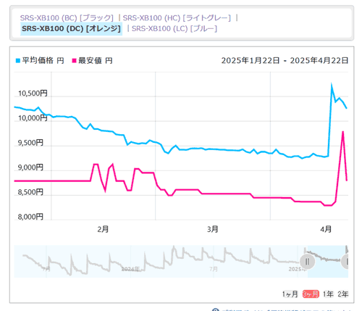Click the date range 2025年1月22日 - 2025年4月22日
362x311 pixels.
coord(285,60)
